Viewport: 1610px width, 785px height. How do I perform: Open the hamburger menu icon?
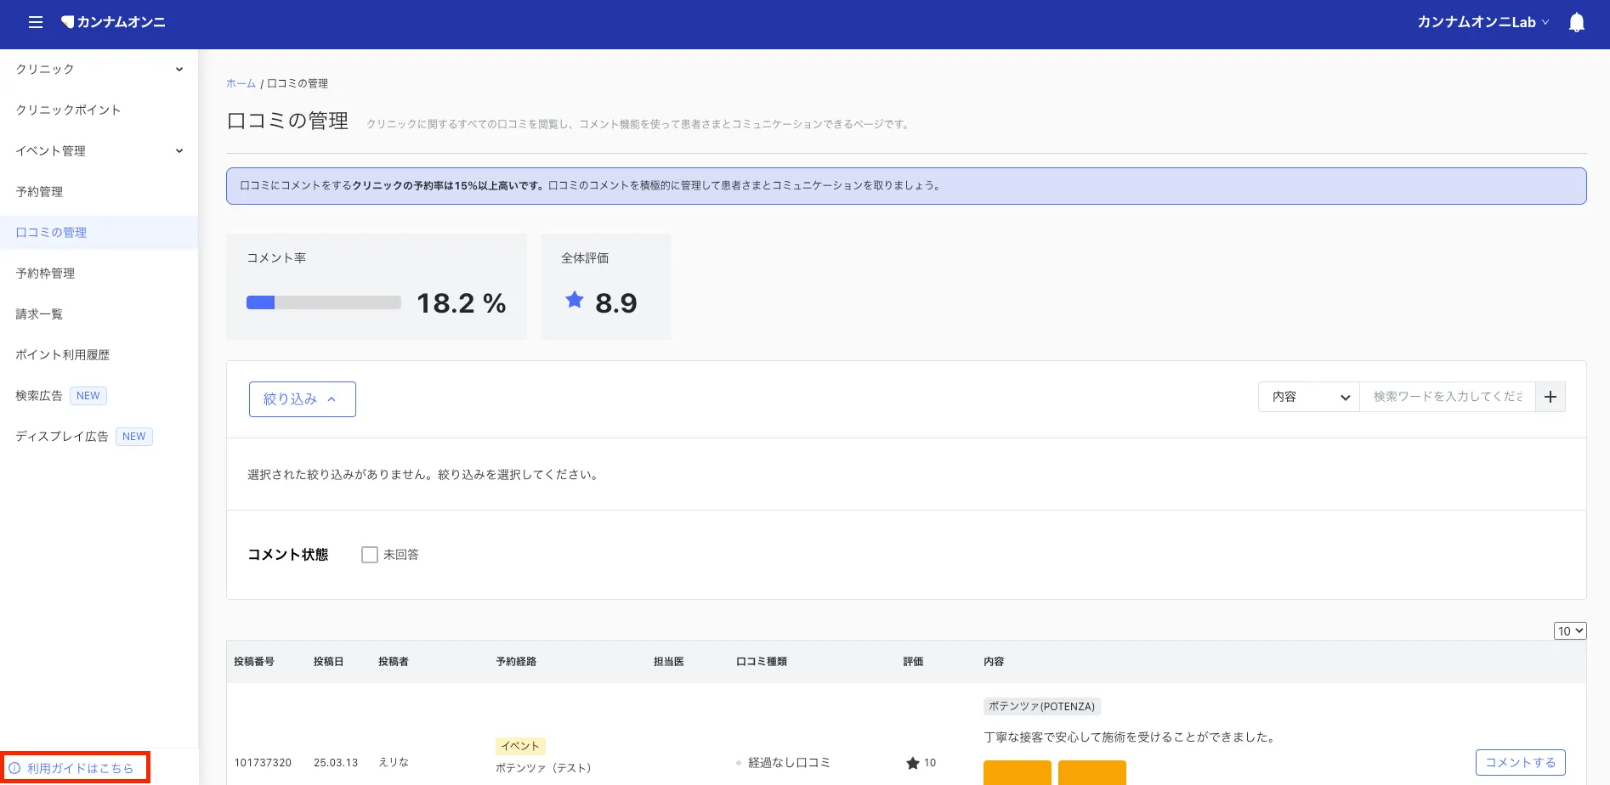click(36, 22)
